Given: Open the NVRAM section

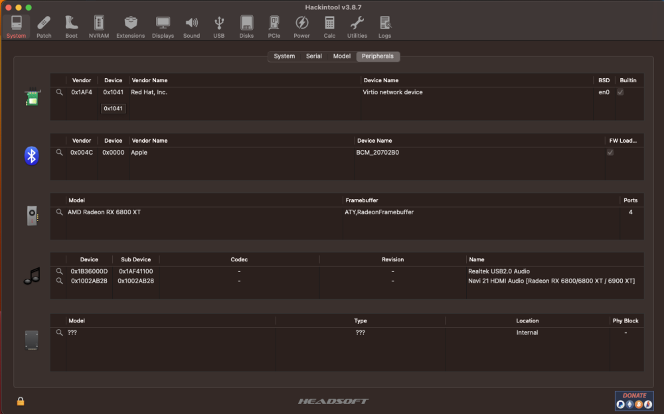Looking at the screenshot, I should coord(99,27).
